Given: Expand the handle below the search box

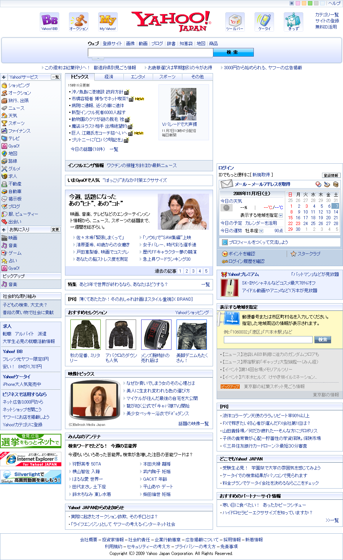Looking at the screenshot, I should click(98, 58).
